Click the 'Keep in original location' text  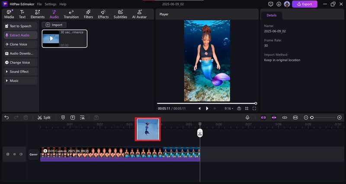point(282,60)
